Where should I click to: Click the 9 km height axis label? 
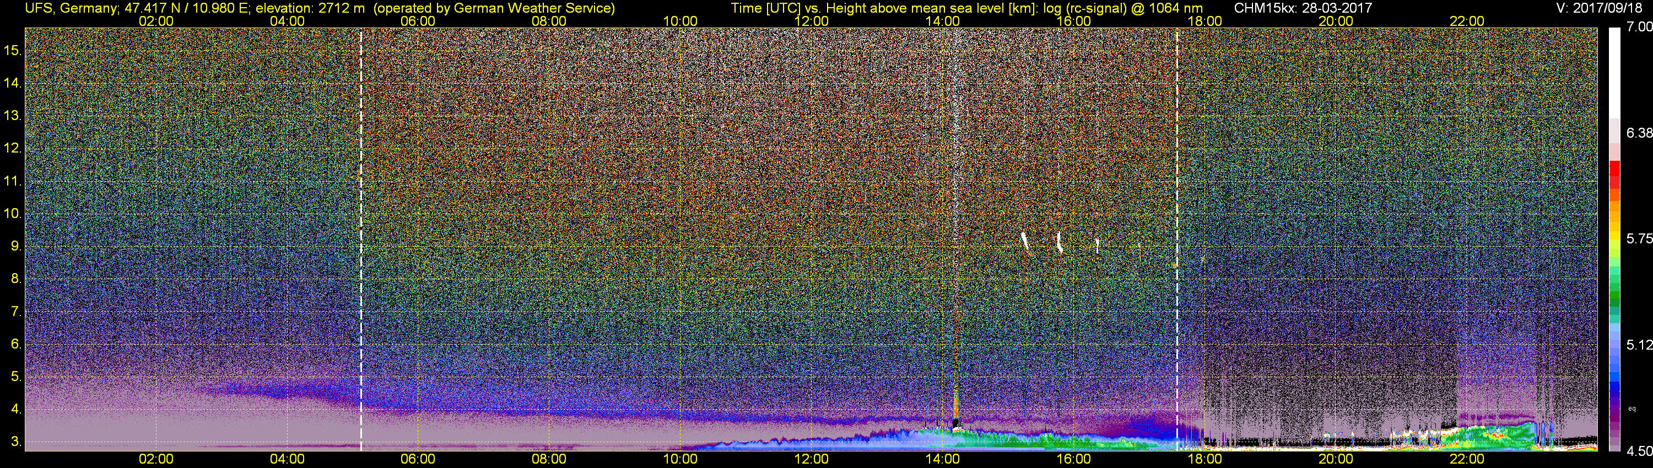click(x=15, y=246)
